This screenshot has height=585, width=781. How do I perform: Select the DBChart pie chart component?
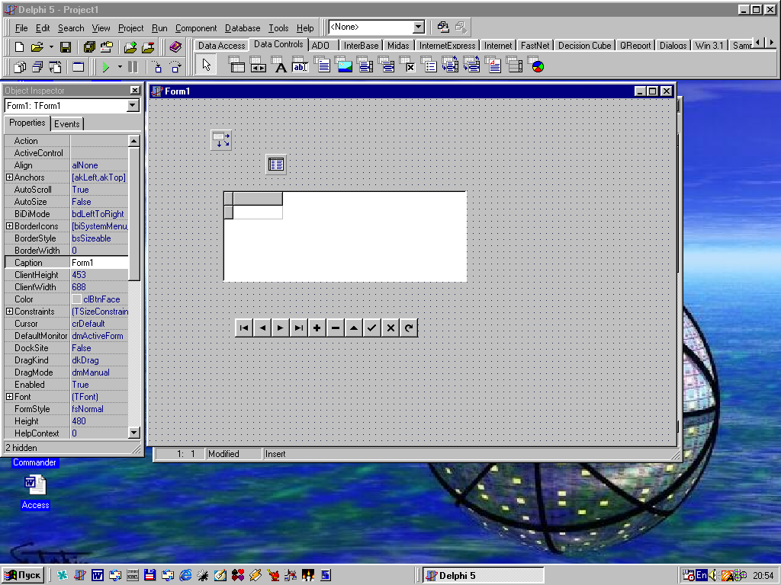pyautogui.click(x=536, y=65)
